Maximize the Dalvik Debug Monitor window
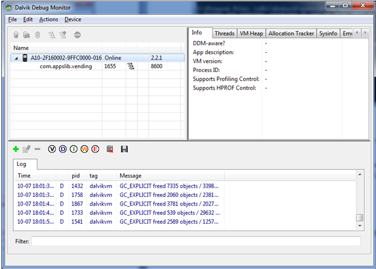This screenshot has width=376, height=269. [345, 6]
